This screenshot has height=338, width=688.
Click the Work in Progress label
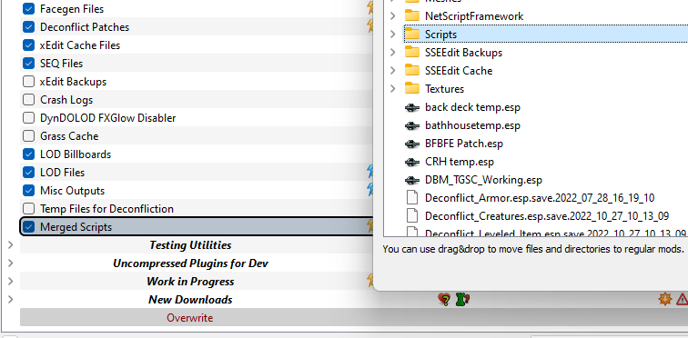tap(190, 282)
